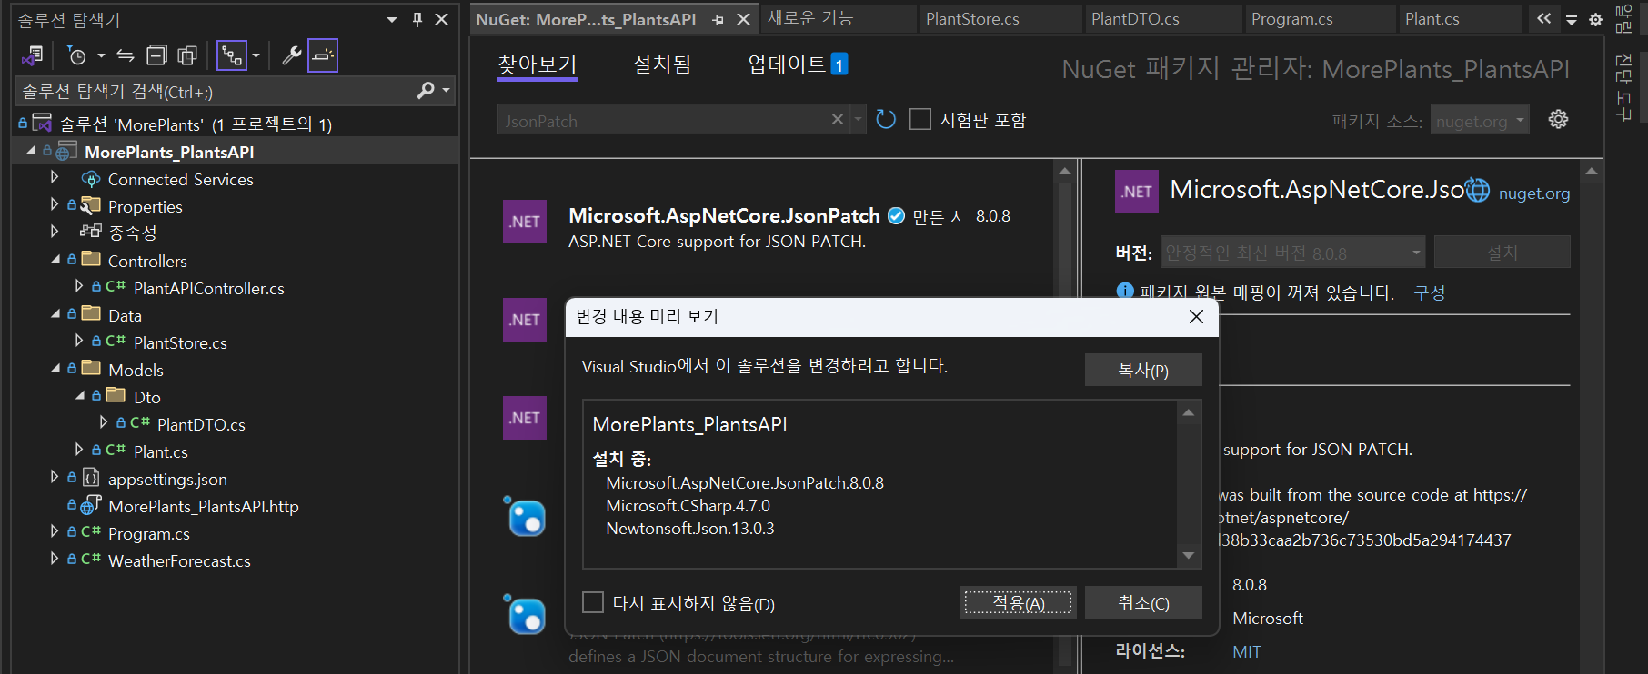Collapse the Data folder

pyautogui.click(x=55, y=314)
